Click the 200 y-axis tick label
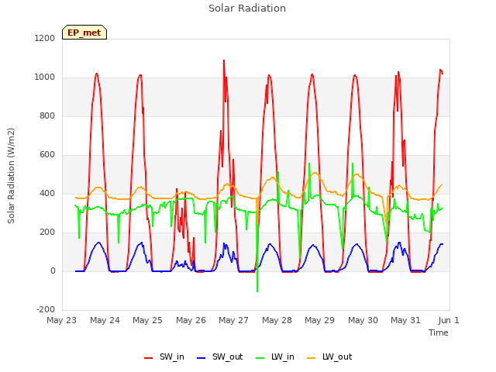Screen dimensions: 496x372 [x=47, y=232]
